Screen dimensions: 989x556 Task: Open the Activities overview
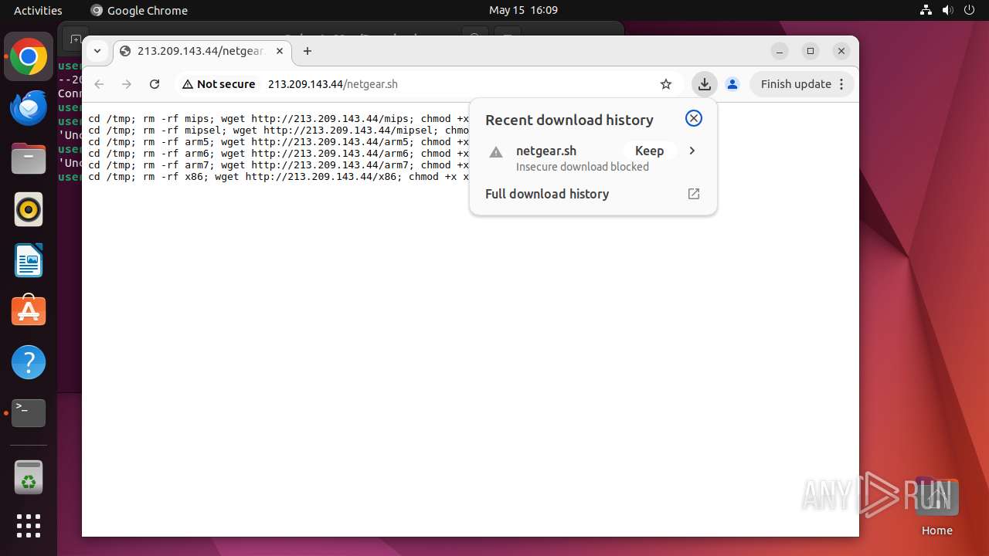tap(38, 10)
